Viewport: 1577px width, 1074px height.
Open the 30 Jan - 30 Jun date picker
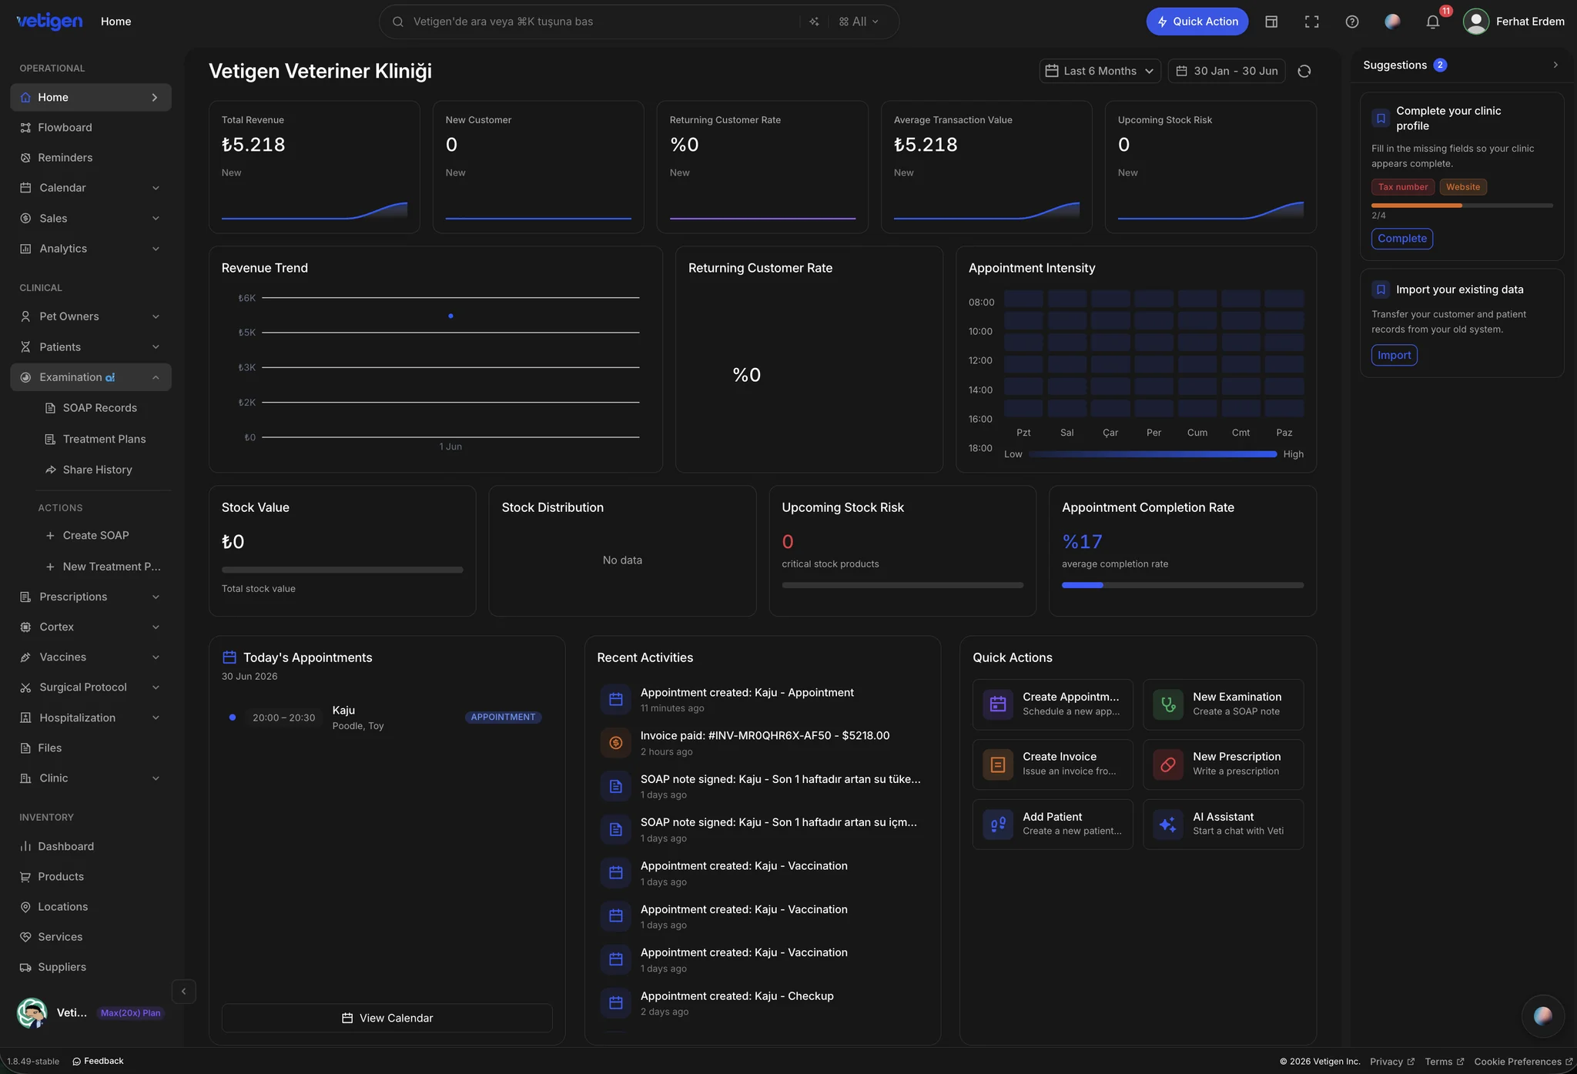(x=1227, y=71)
